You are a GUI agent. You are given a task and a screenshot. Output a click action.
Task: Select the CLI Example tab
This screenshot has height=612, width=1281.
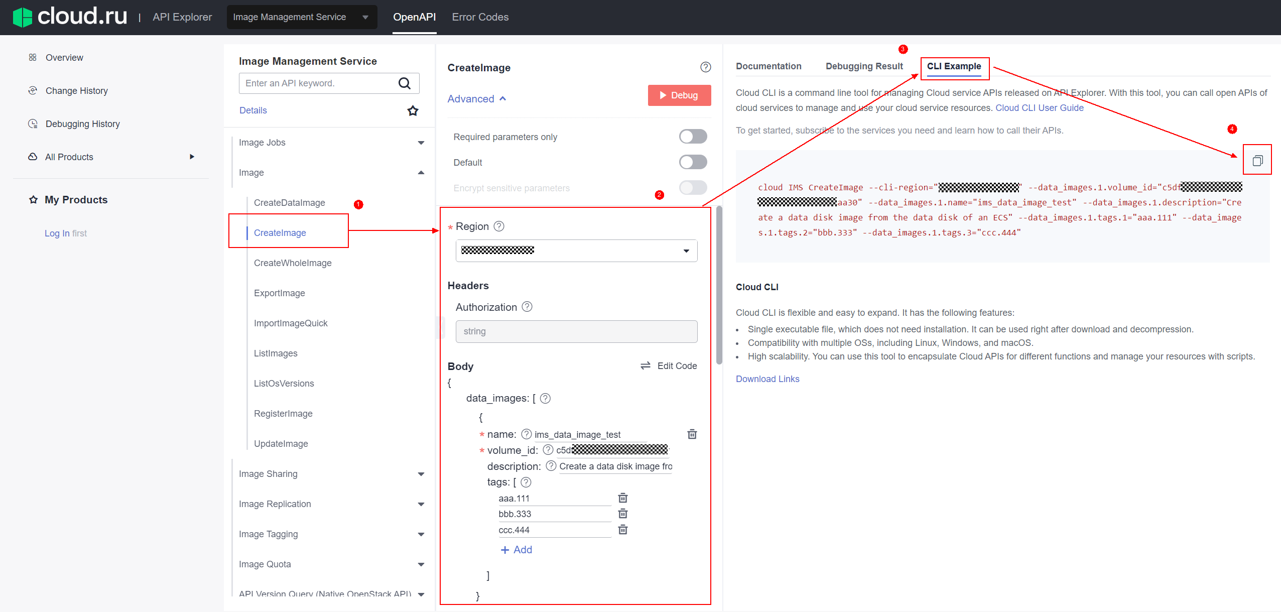click(x=954, y=66)
